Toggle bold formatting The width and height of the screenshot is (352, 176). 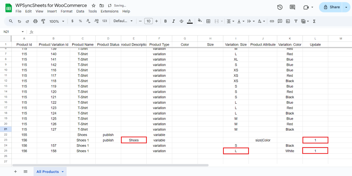click(x=165, y=21)
